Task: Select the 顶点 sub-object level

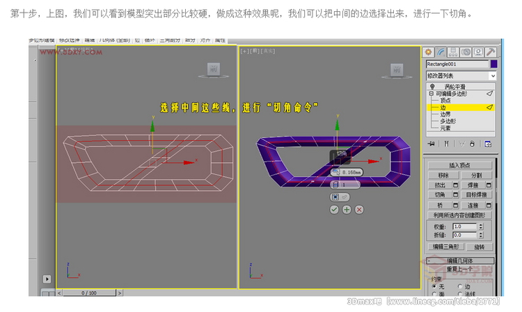Action: [445, 100]
